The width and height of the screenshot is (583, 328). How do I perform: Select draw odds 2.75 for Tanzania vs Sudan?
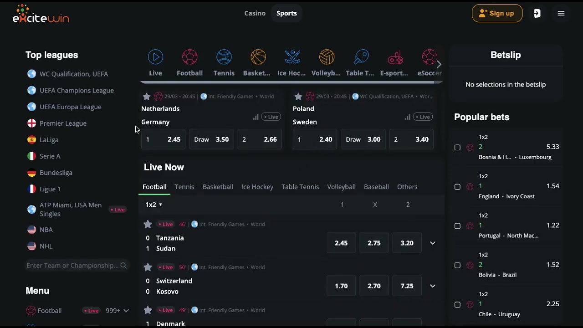click(x=374, y=243)
